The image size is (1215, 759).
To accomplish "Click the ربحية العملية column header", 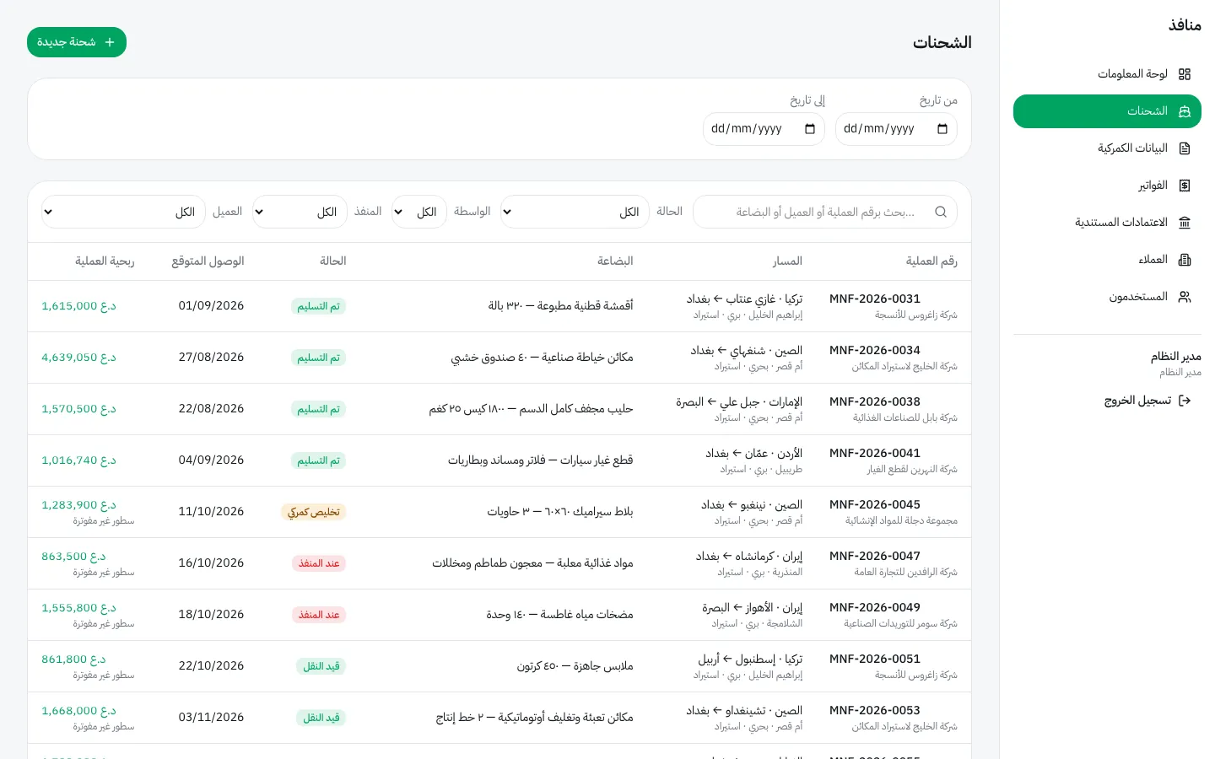I will [105, 261].
